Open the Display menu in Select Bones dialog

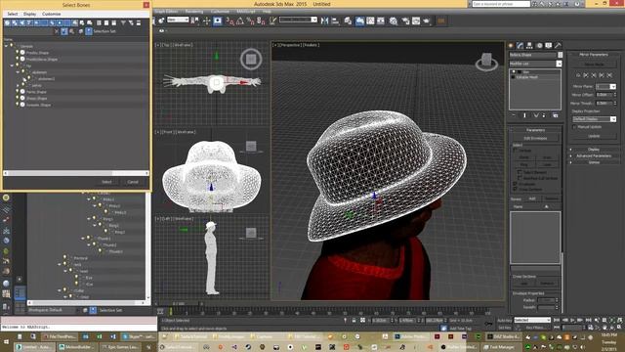click(30, 14)
